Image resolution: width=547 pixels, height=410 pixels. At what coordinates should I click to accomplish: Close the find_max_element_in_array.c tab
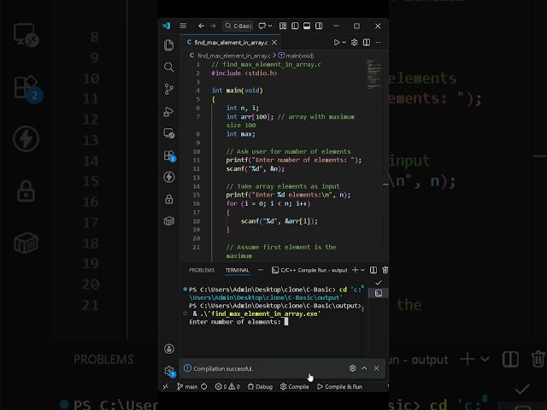274,42
